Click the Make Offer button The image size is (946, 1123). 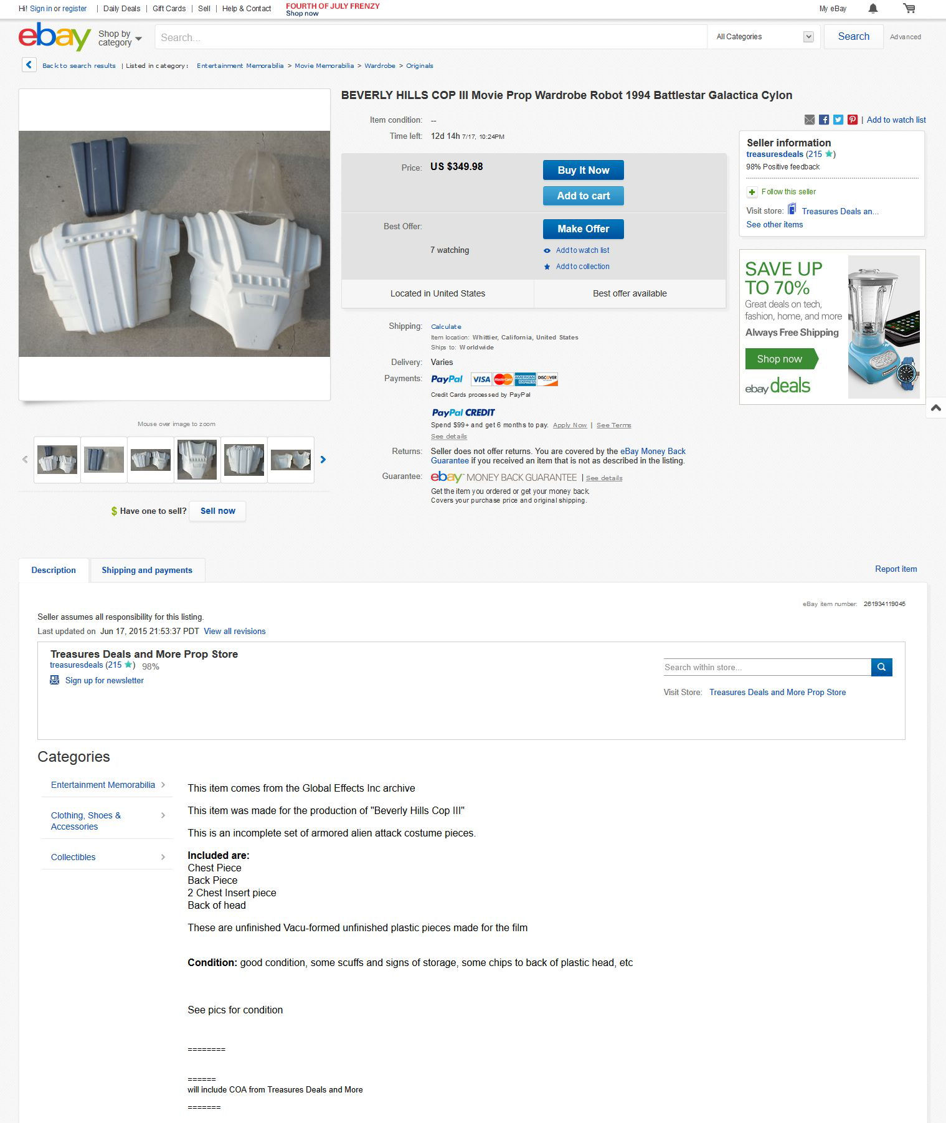tap(583, 229)
